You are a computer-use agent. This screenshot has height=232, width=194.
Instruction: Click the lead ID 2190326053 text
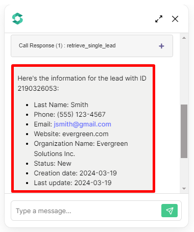click(38, 88)
